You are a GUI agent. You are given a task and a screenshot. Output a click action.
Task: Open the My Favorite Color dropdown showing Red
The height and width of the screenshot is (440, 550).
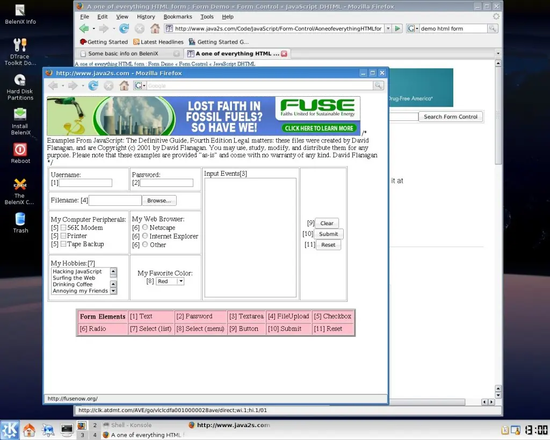pyautogui.click(x=170, y=281)
